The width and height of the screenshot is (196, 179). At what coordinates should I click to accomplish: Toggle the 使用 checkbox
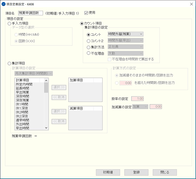pyautogui.click(x=86, y=13)
